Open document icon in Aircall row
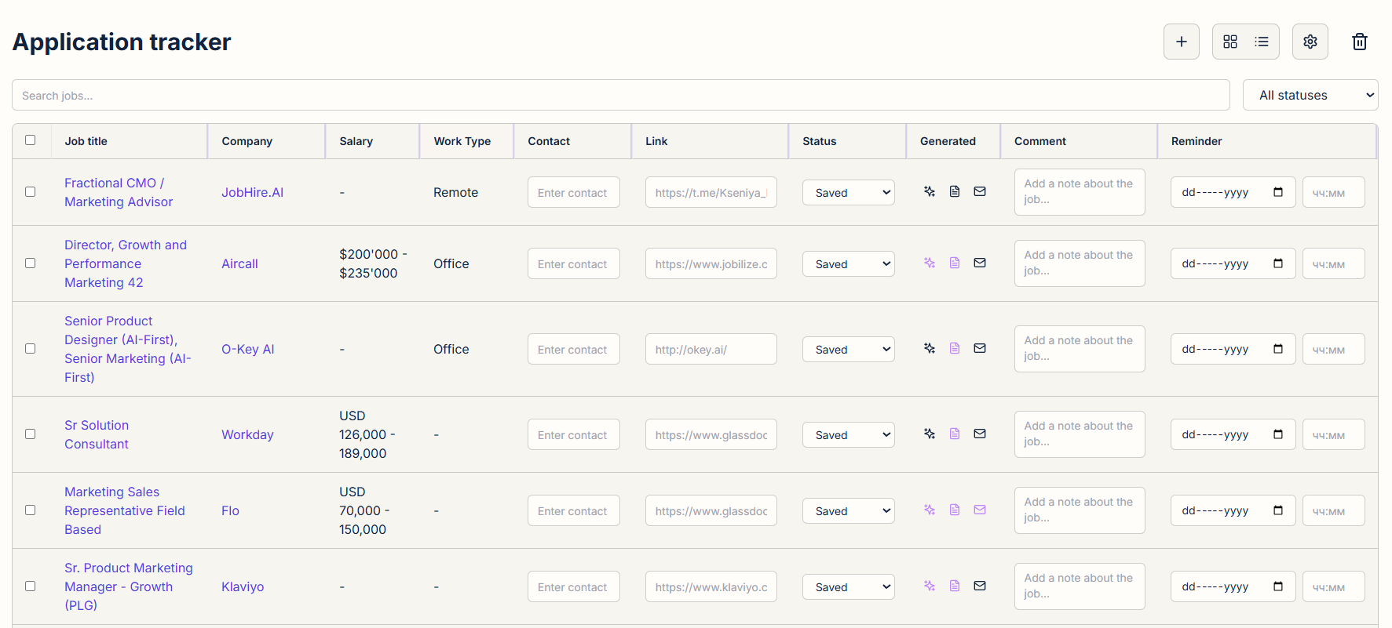 click(x=954, y=263)
